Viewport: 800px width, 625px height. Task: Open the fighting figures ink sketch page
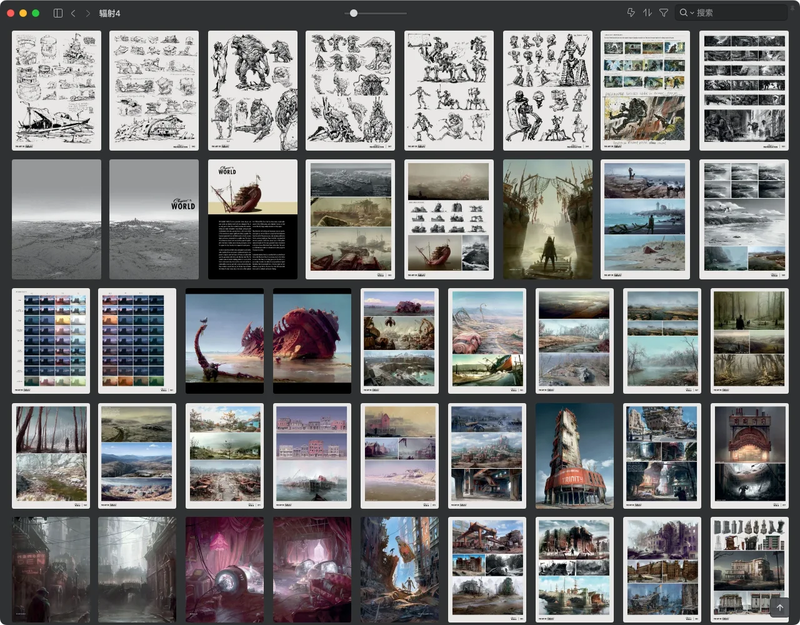click(449, 91)
